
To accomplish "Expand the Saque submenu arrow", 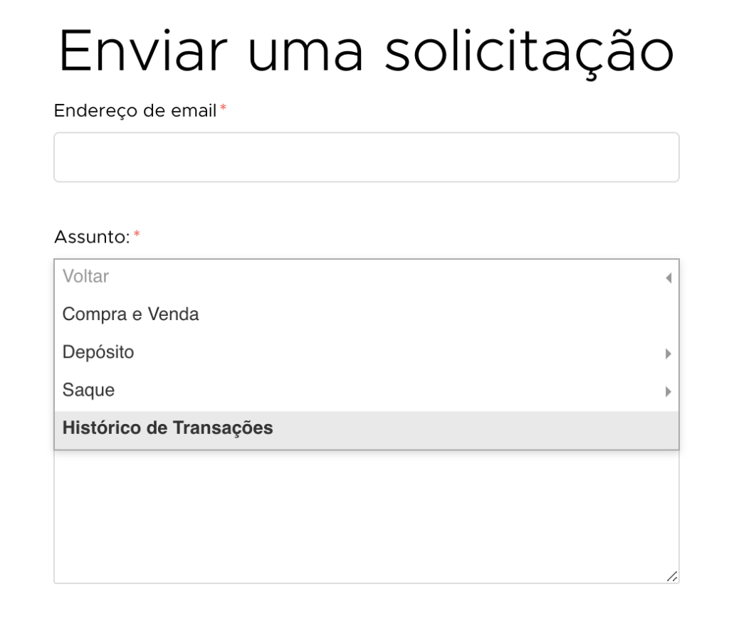I will coord(668,392).
